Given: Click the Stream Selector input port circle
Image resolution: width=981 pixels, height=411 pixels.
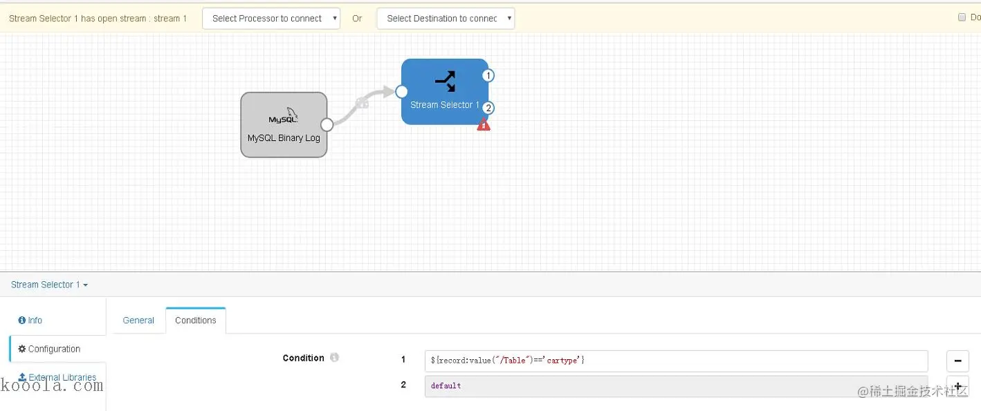Looking at the screenshot, I should tap(401, 91).
